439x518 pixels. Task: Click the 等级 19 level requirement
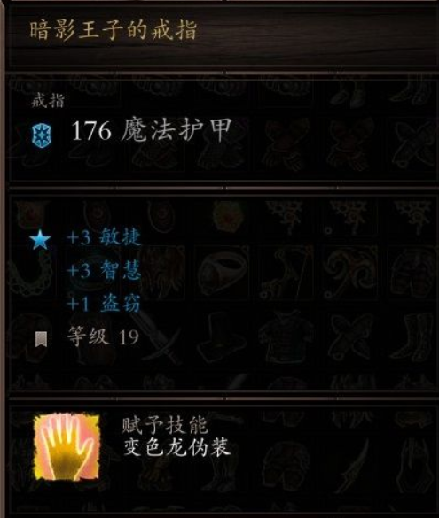coord(103,336)
